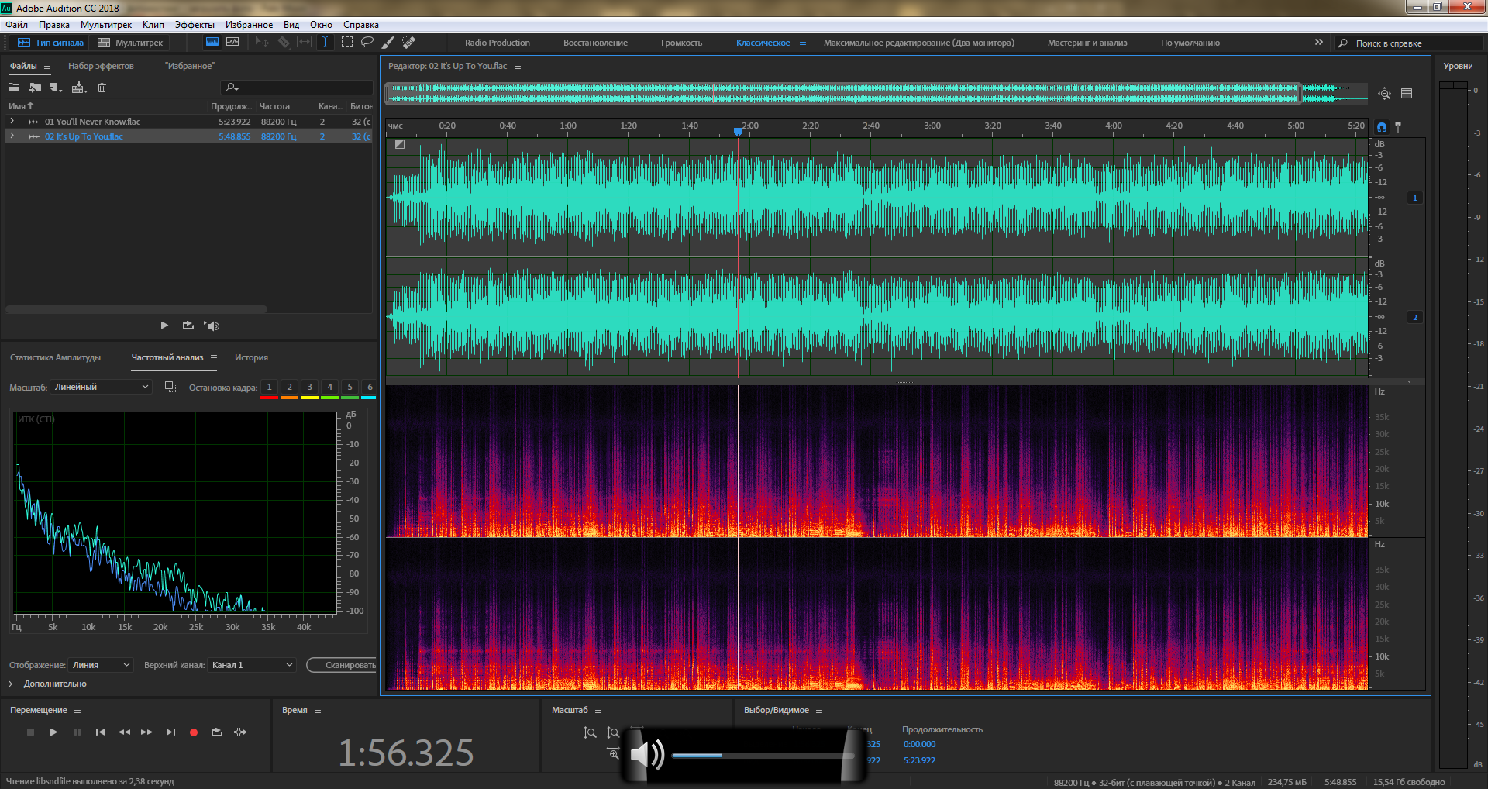Viewport: 1488px width, 789px height.
Task: Open the Верхний канал dropdown
Action: click(252, 665)
